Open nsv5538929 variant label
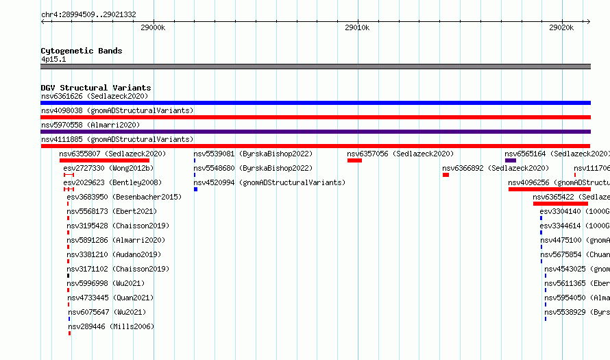The height and width of the screenshot is (360, 610). (577, 312)
